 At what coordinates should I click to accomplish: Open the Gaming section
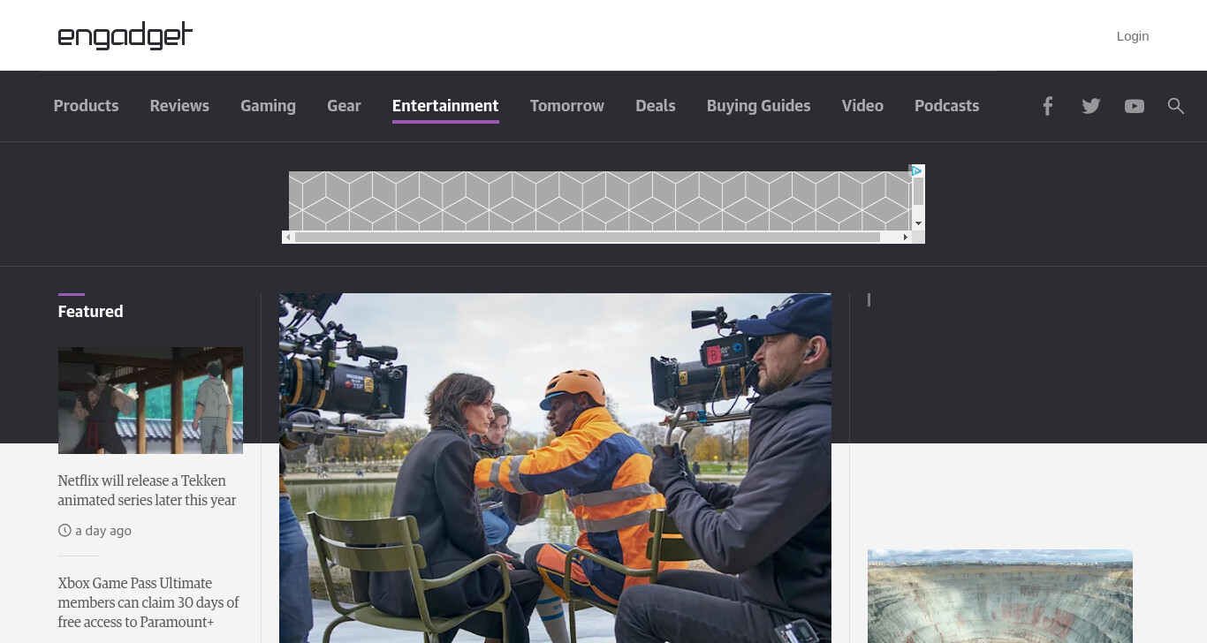268,106
